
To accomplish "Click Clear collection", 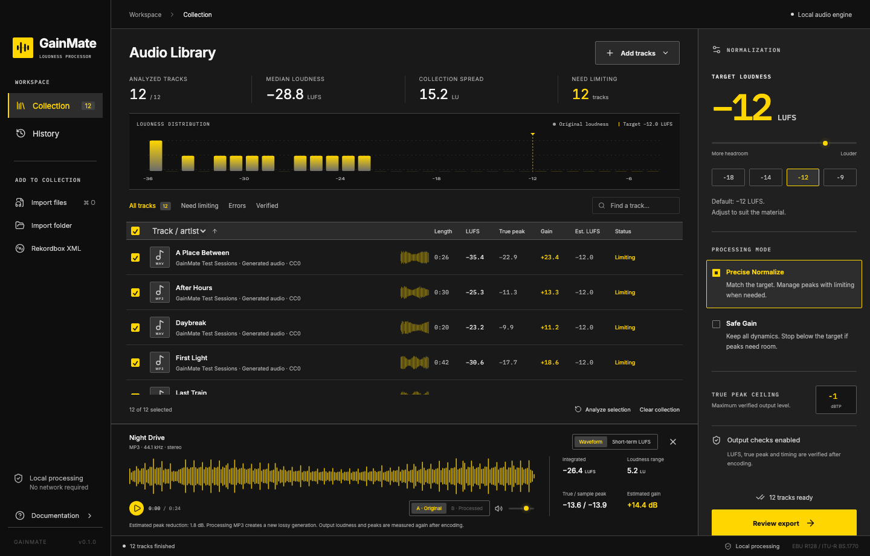I will 660,410.
